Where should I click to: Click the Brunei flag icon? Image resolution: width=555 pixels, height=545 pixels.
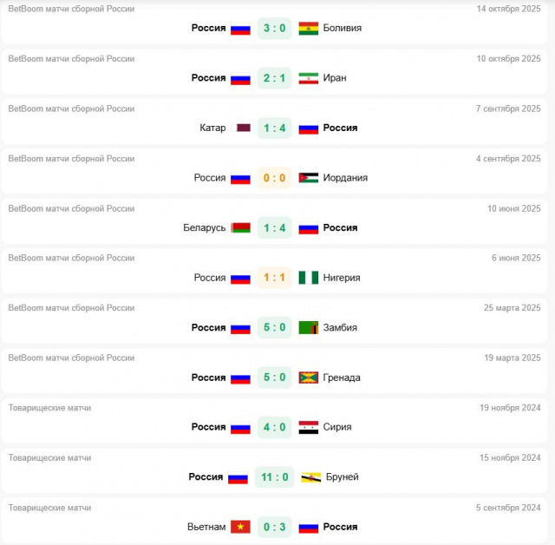pyautogui.click(x=310, y=477)
